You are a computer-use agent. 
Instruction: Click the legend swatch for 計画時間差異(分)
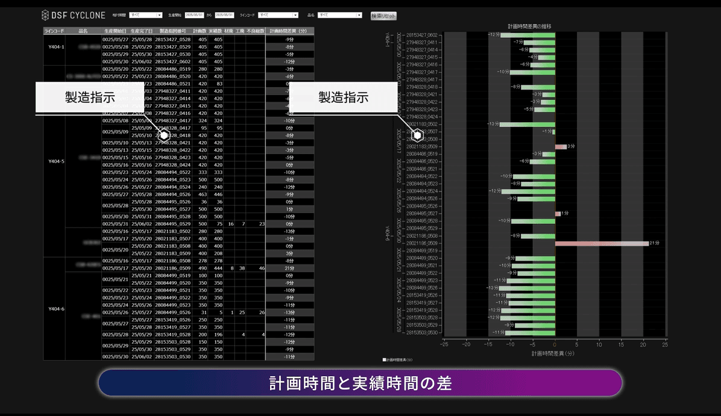[x=385, y=360]
